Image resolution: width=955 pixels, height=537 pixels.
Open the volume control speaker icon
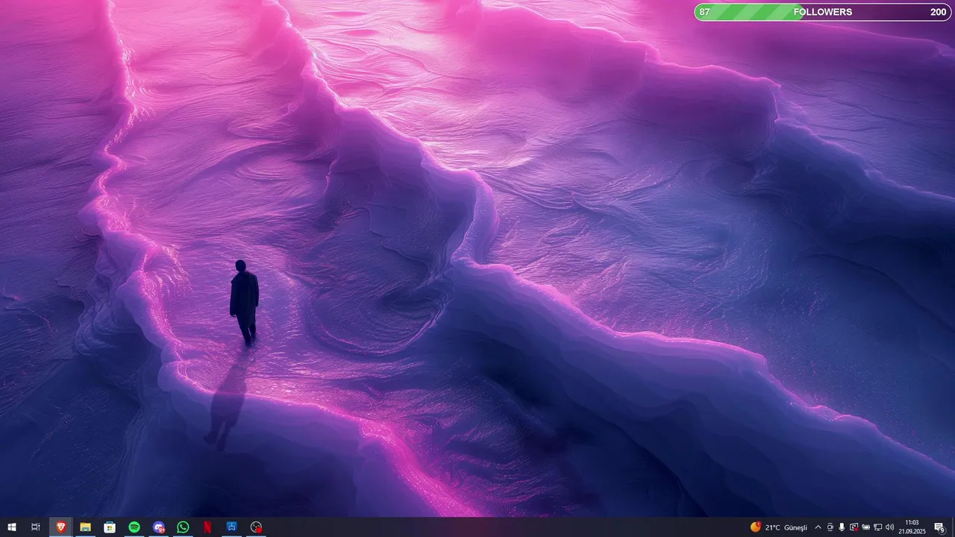click(x=889, y=527)
